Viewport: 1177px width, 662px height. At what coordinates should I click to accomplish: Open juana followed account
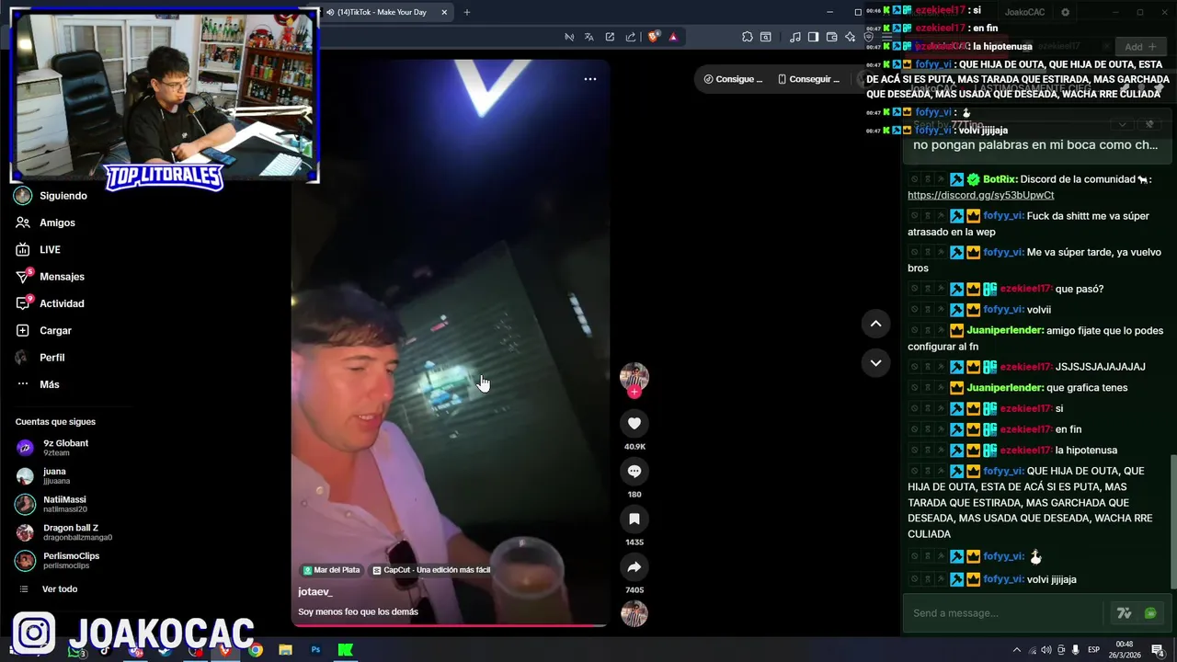point(55,475)
